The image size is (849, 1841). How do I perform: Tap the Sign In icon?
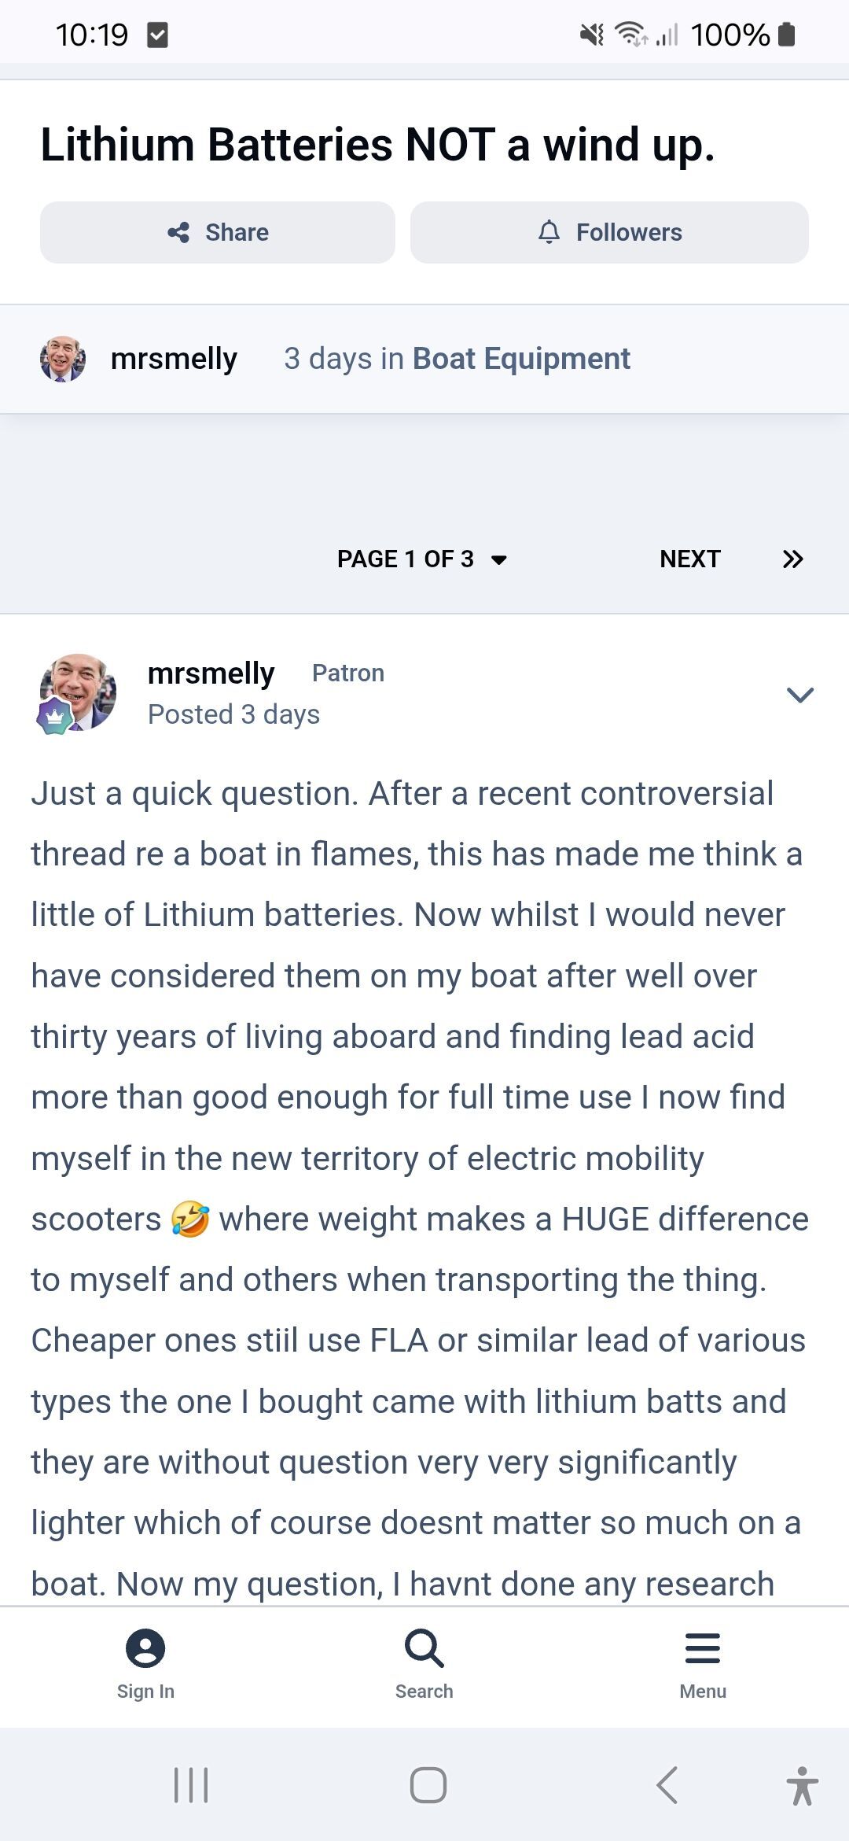pos(145,1660)
